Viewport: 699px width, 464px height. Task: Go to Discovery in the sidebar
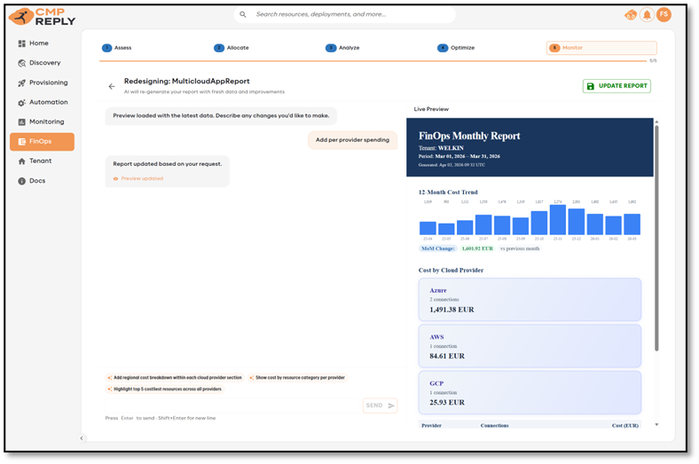[x=44, y=63]
